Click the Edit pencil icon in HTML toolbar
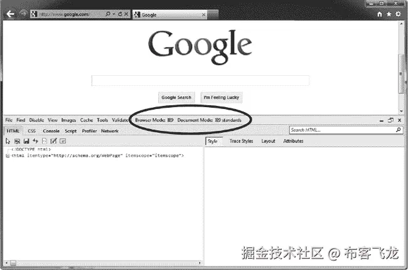The image size is (408, 270). (53, 141)
